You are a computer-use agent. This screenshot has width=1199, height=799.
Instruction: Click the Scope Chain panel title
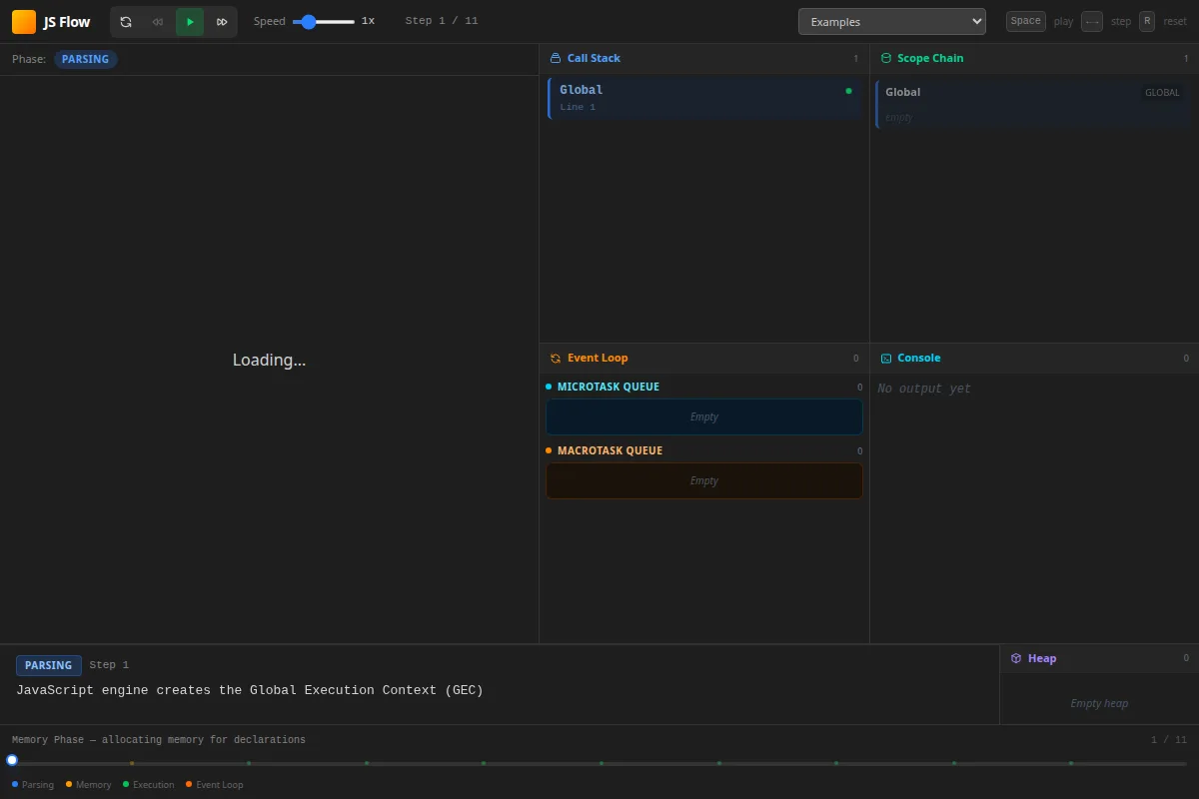(x=930, y=58)
